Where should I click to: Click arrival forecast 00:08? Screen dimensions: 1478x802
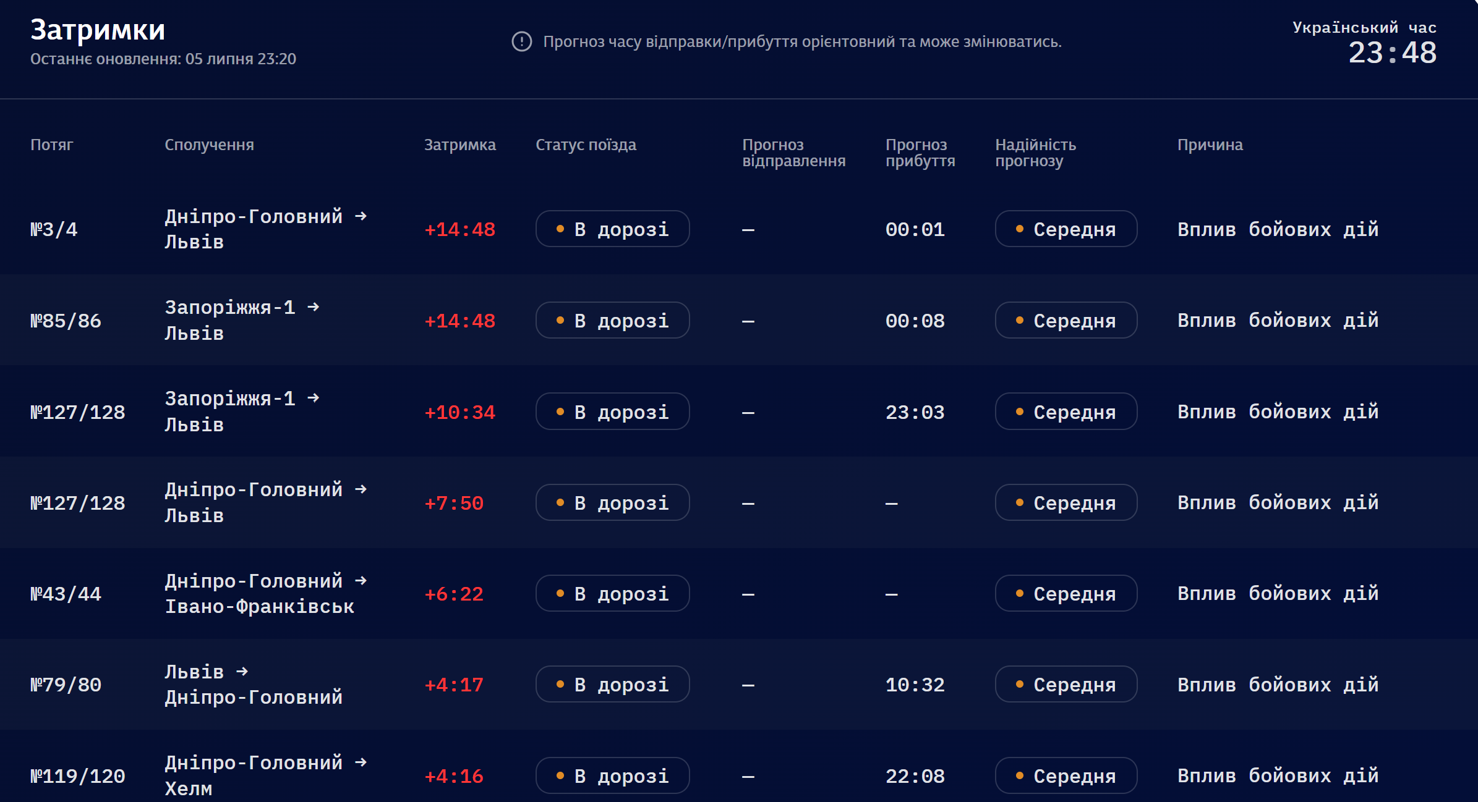(x=915, y=321)
